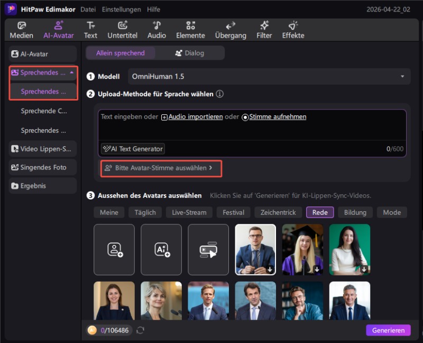Viewport: 423px width, 343px height.
Task: Open the Elemente panel
Action: [x=190, y=30]
